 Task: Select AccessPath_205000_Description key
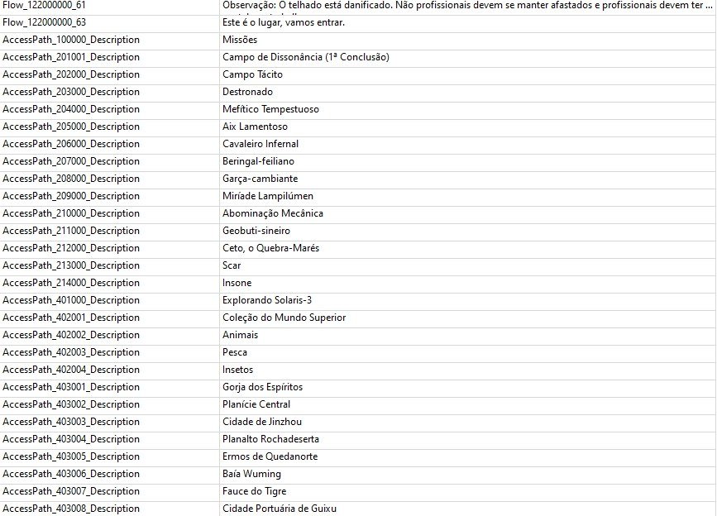pyautogui.click(x=109, y=127)
